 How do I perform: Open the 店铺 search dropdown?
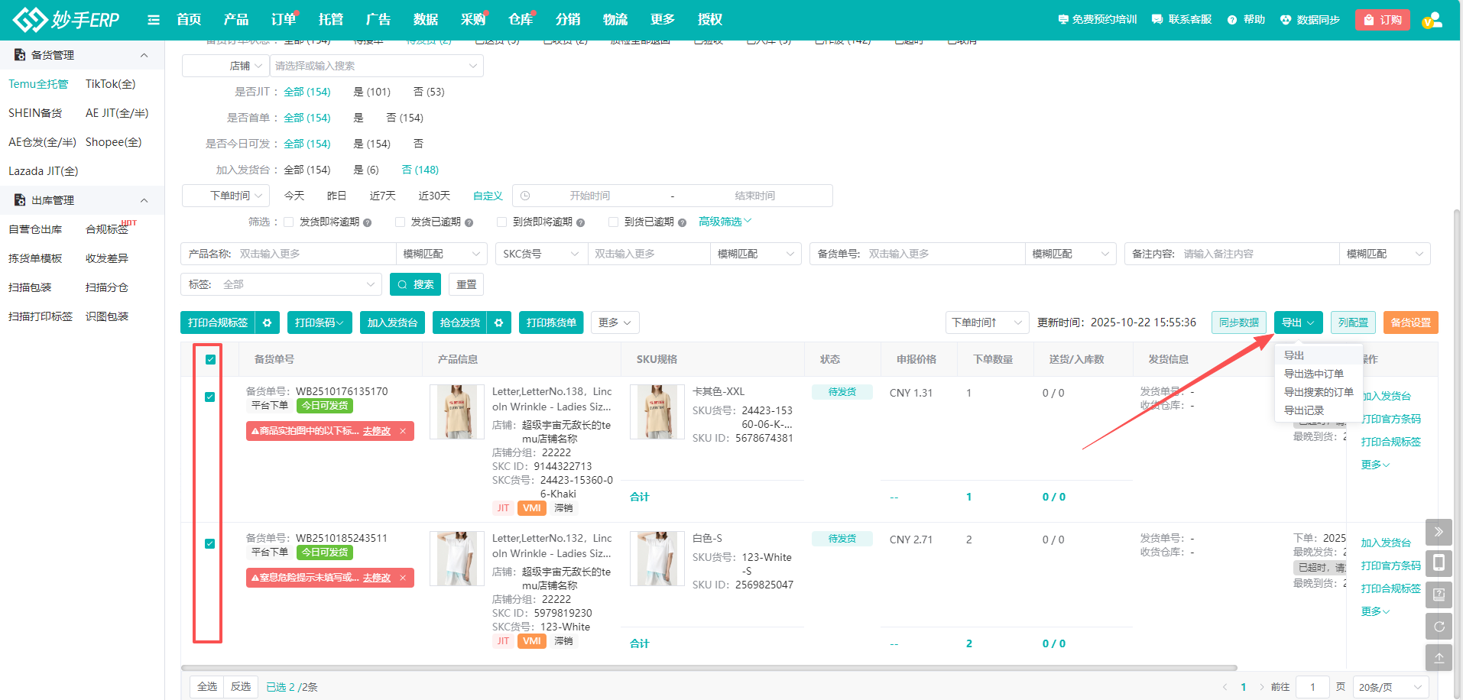376,66
